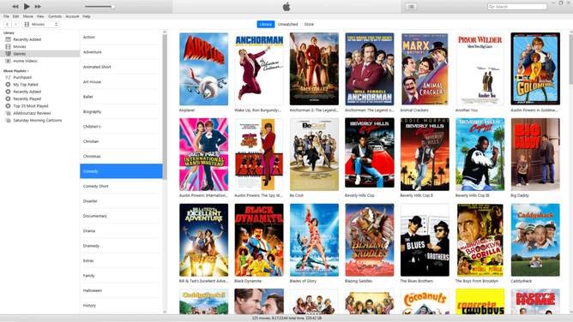
Task: Open the Be Cool movie poster
Action: click(314, 155)
